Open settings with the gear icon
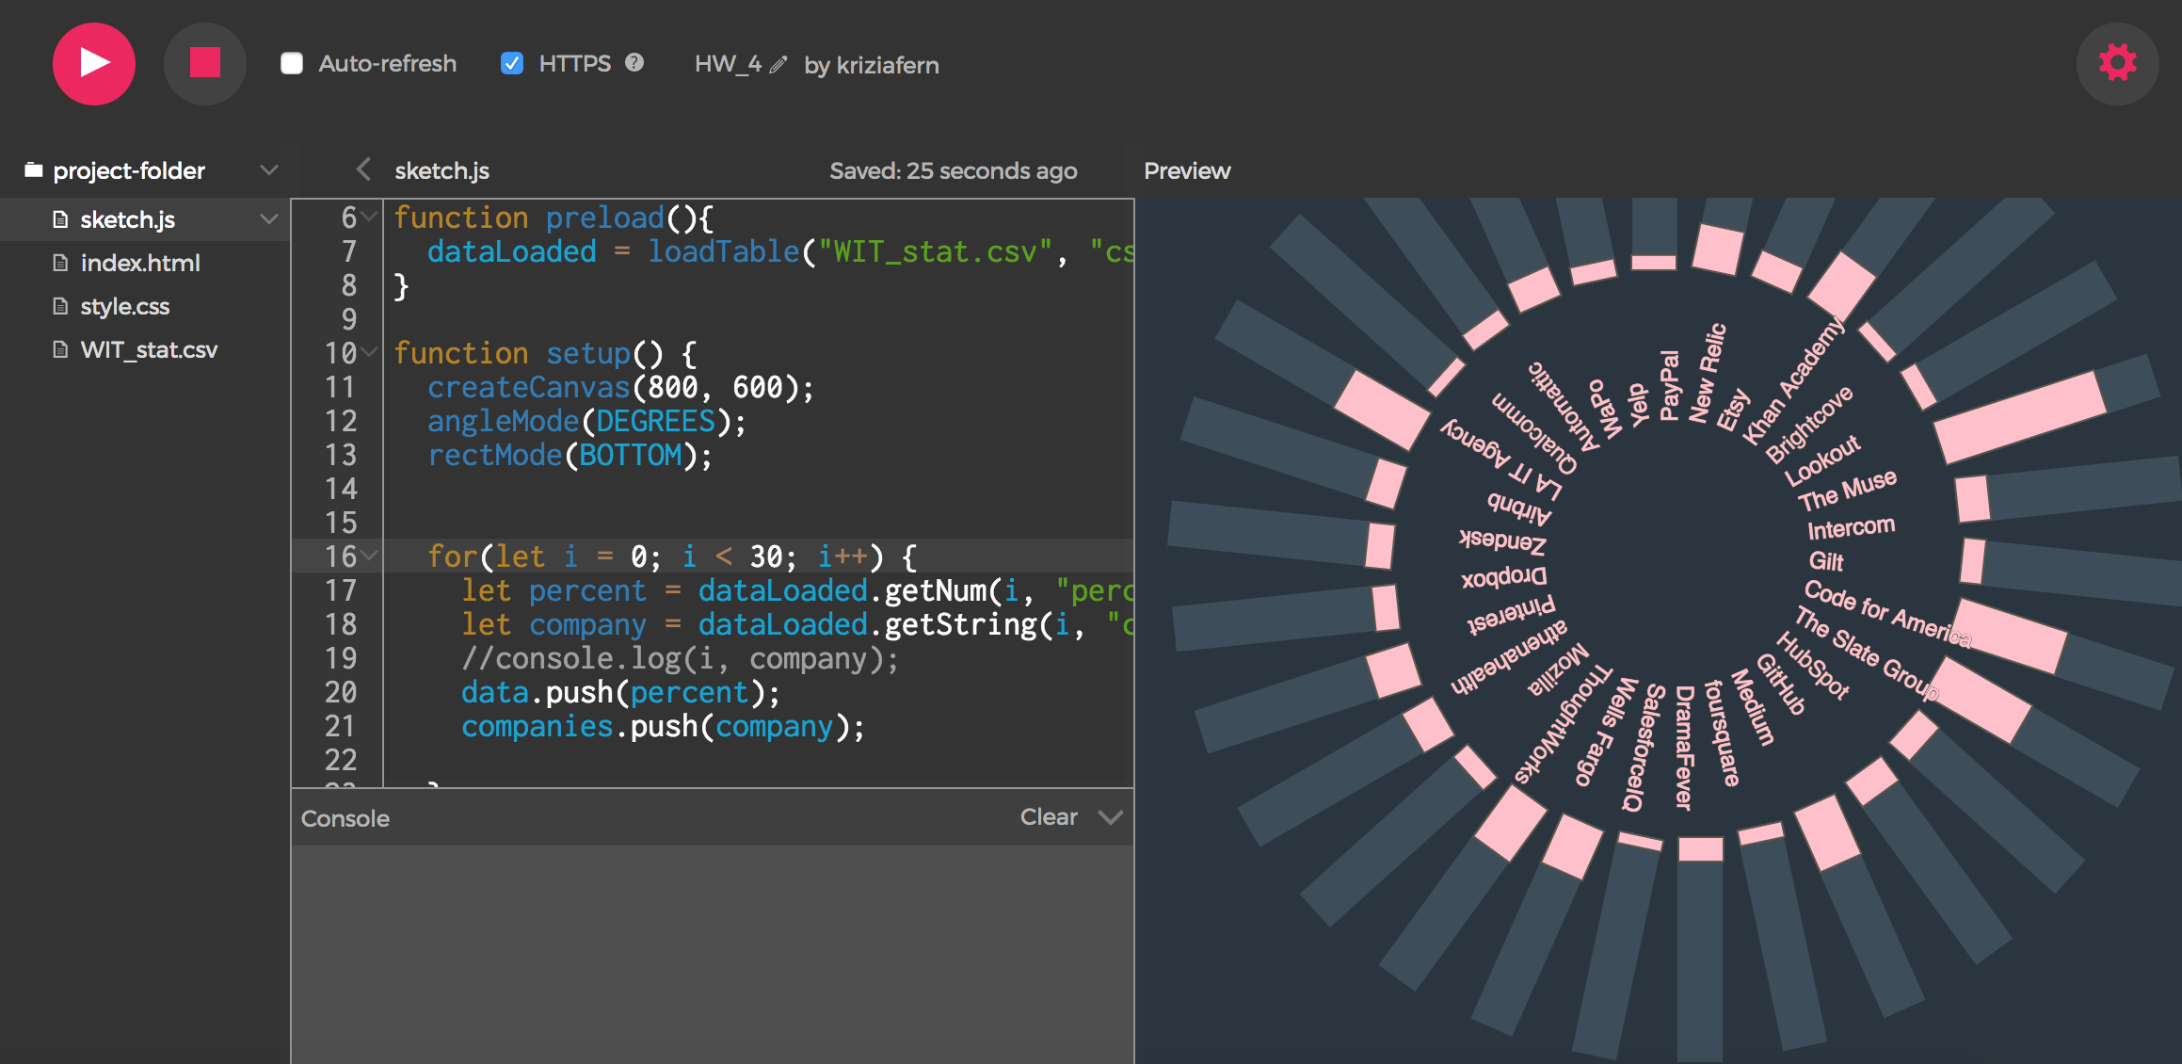The width and height of the screenshot is (2182, 1064). 2117,64
